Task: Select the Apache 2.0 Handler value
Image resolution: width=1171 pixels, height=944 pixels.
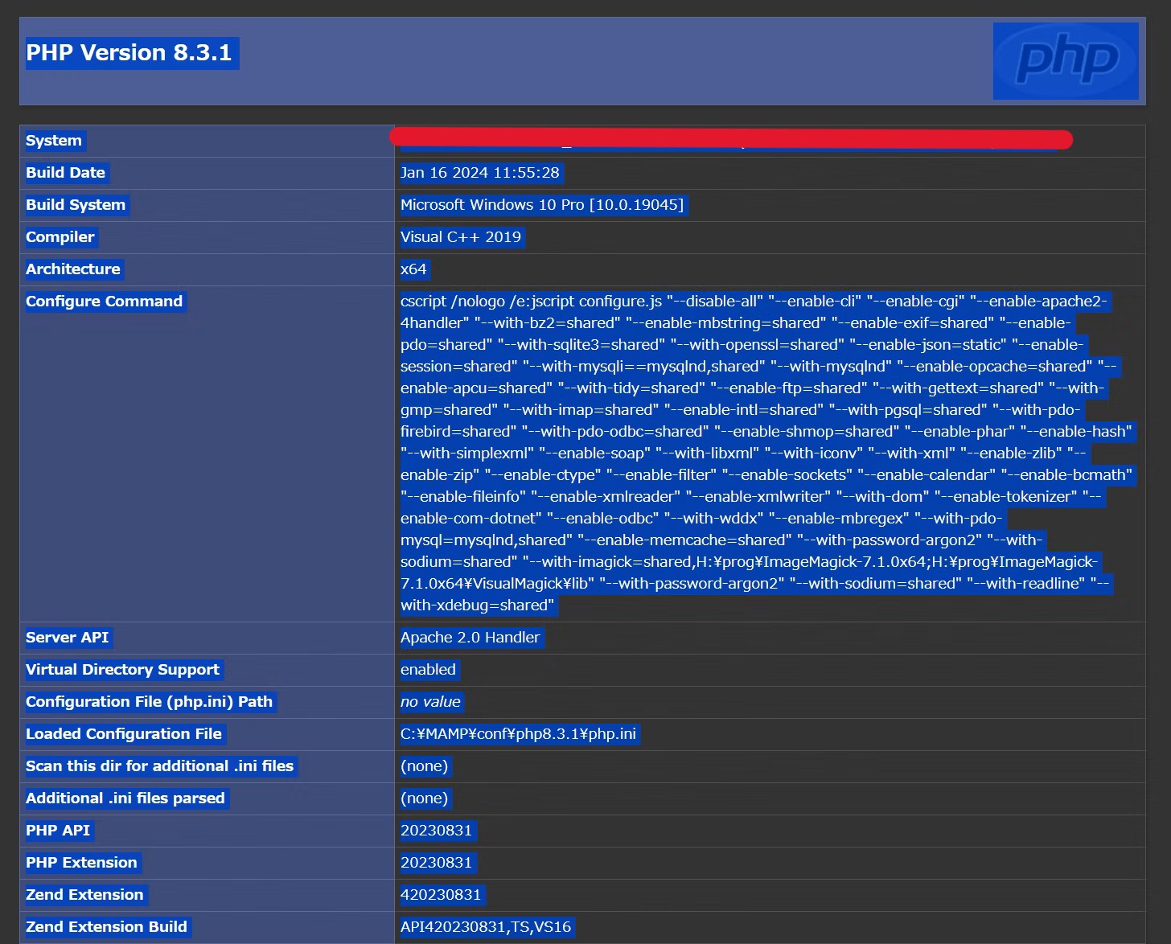Action: (470, 637)
